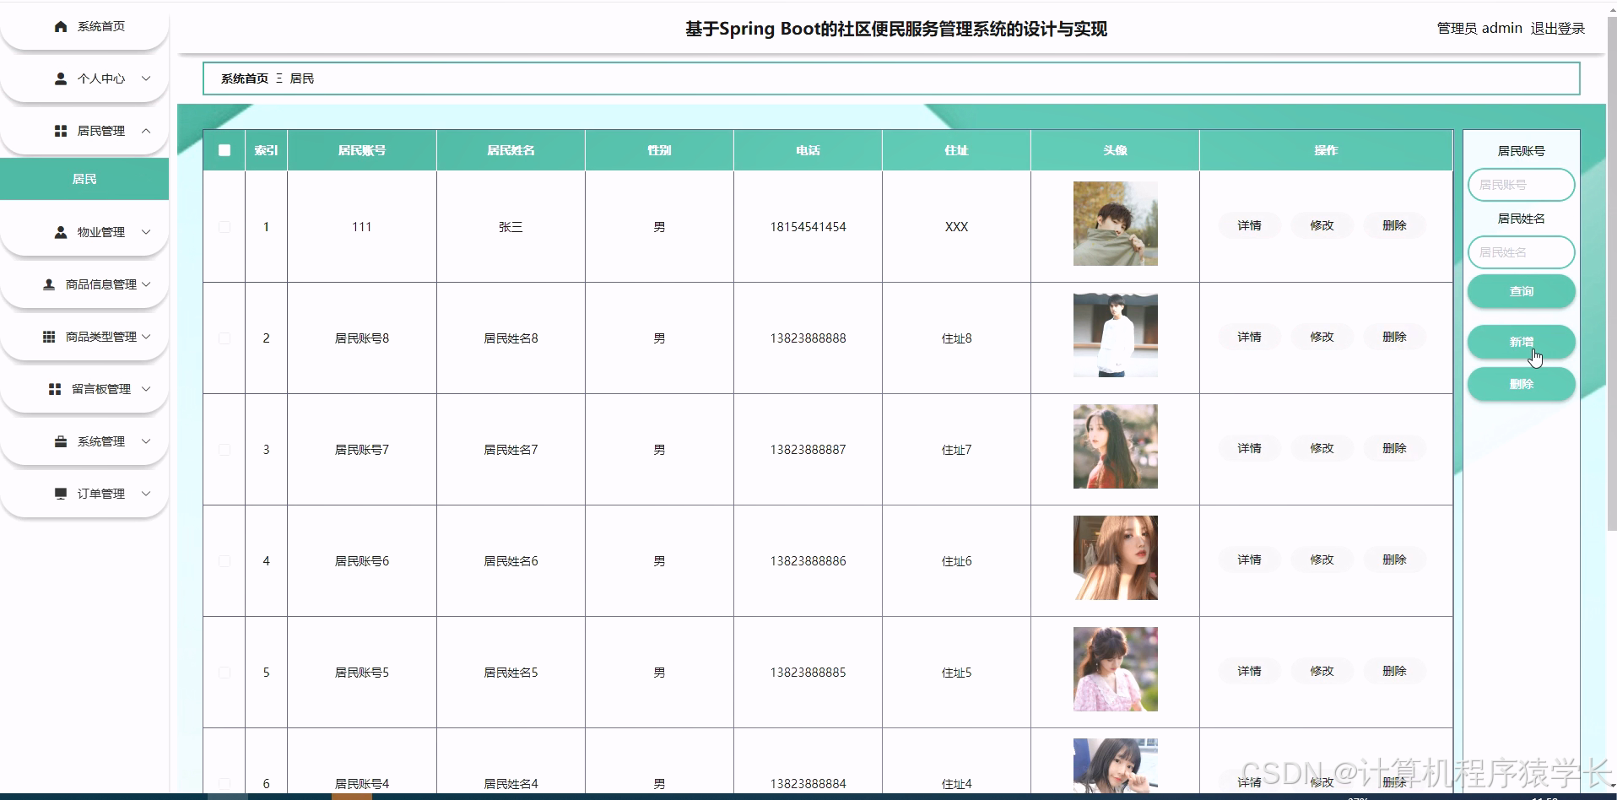Open the 物业管理 sidebar menu

point(84,232)
